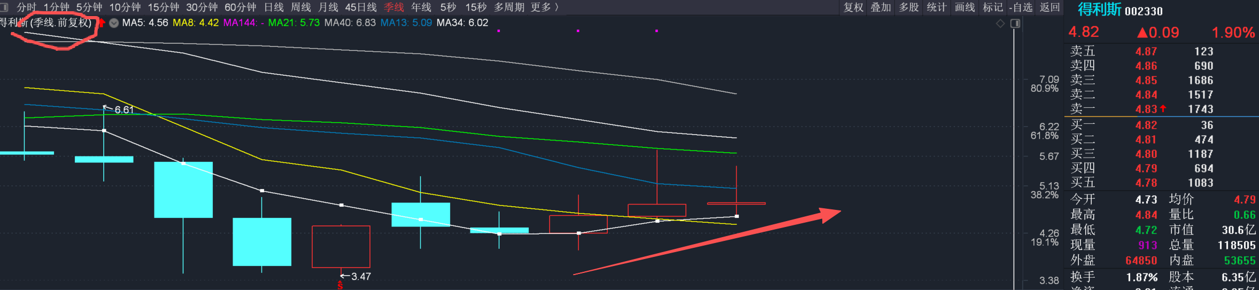Image resolution: width=1259 pixels, height=290 pixels.
Task: Click the 卖三 ask price 4.85
Action: click(1146, 80)
